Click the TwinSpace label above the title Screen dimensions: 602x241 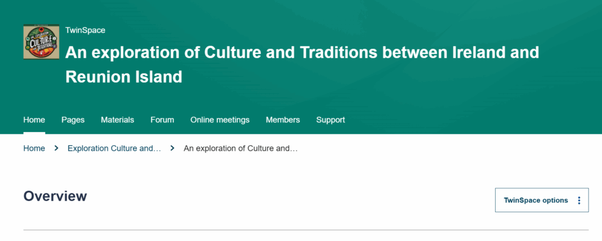click(x=85, y=30)
